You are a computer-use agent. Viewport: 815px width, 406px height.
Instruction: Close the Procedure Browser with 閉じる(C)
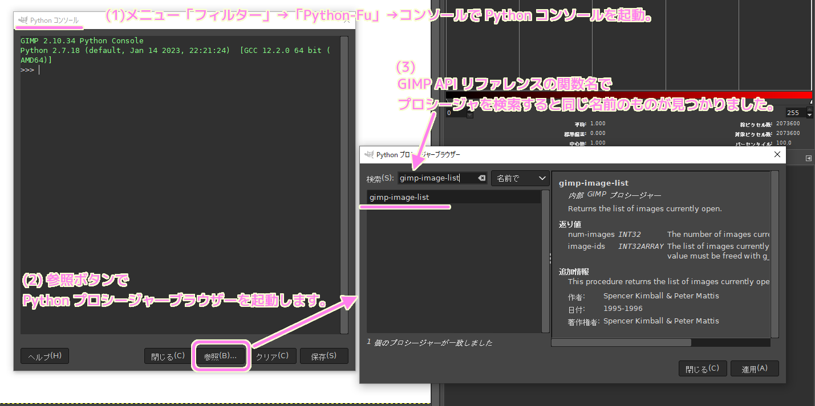[703, 368]
